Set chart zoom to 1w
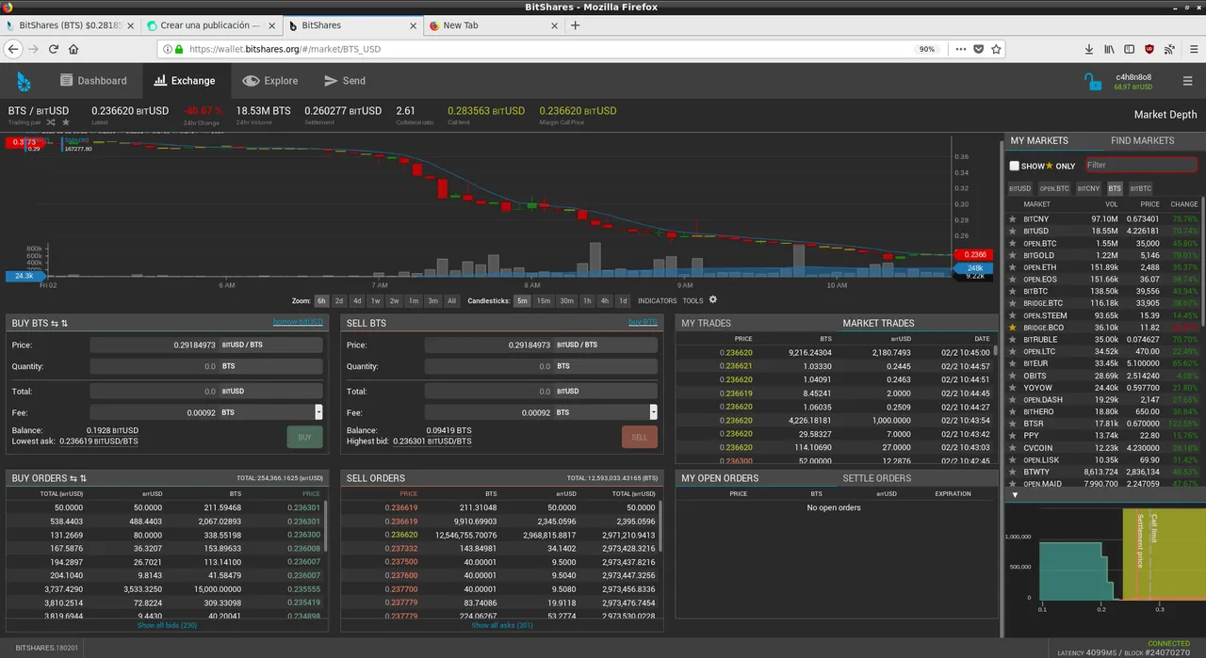1206x658 pixels. 375,301
